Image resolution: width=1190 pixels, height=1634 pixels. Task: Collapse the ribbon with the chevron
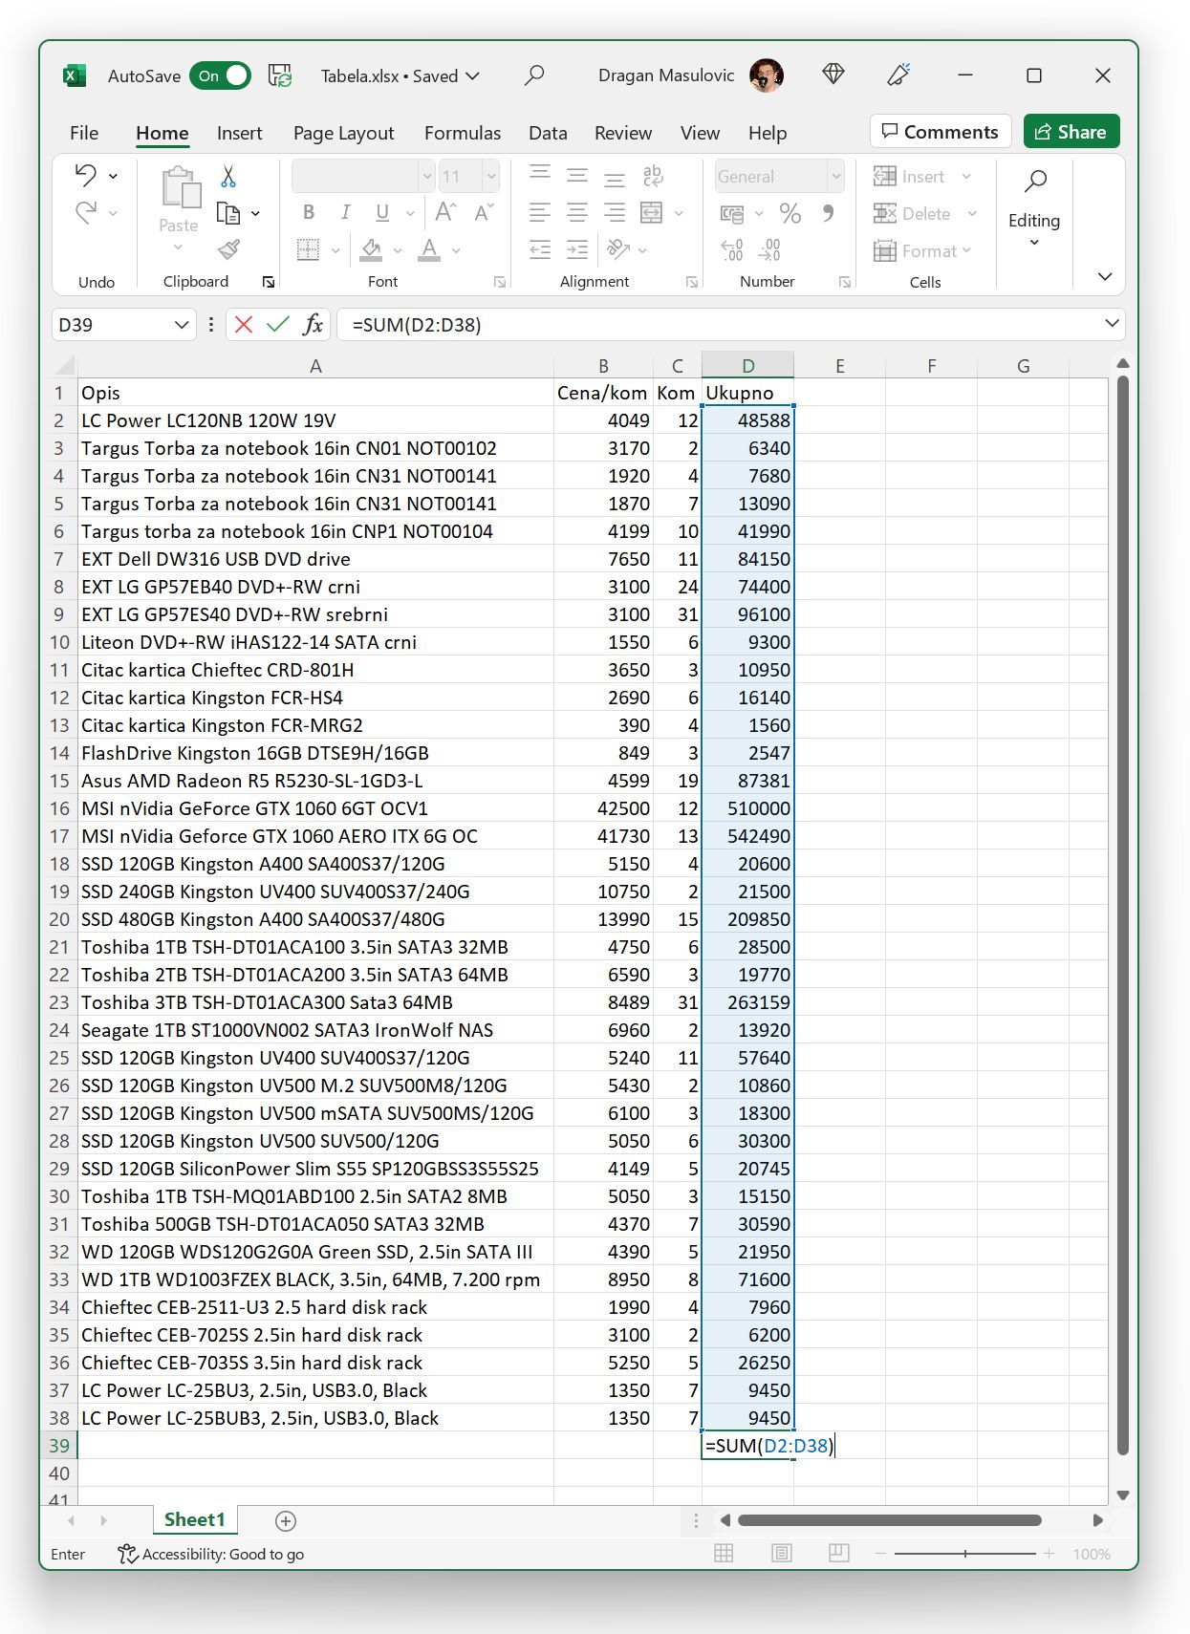[1105, 276]
